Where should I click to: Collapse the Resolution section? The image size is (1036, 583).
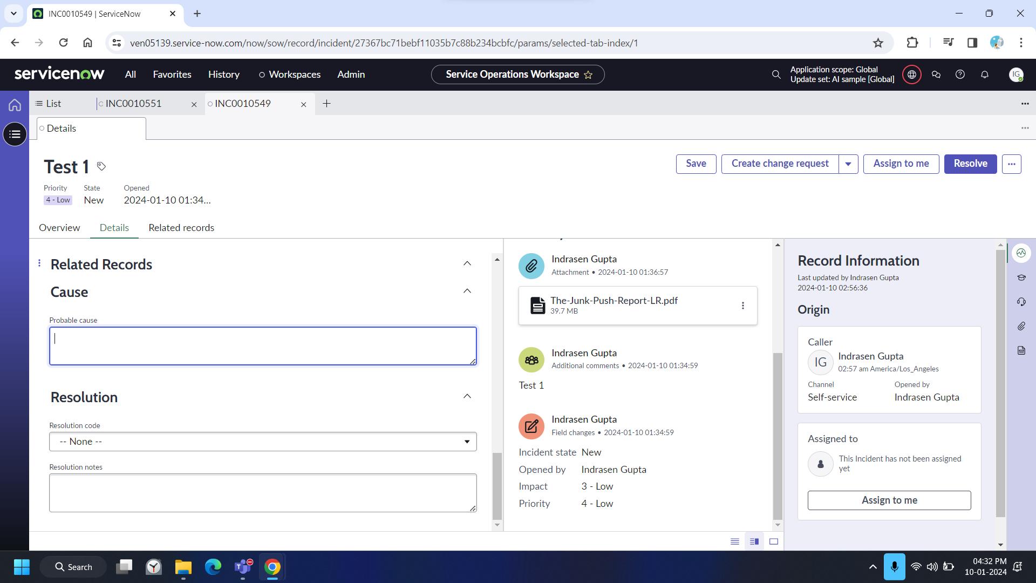click(x=467, y=396)
